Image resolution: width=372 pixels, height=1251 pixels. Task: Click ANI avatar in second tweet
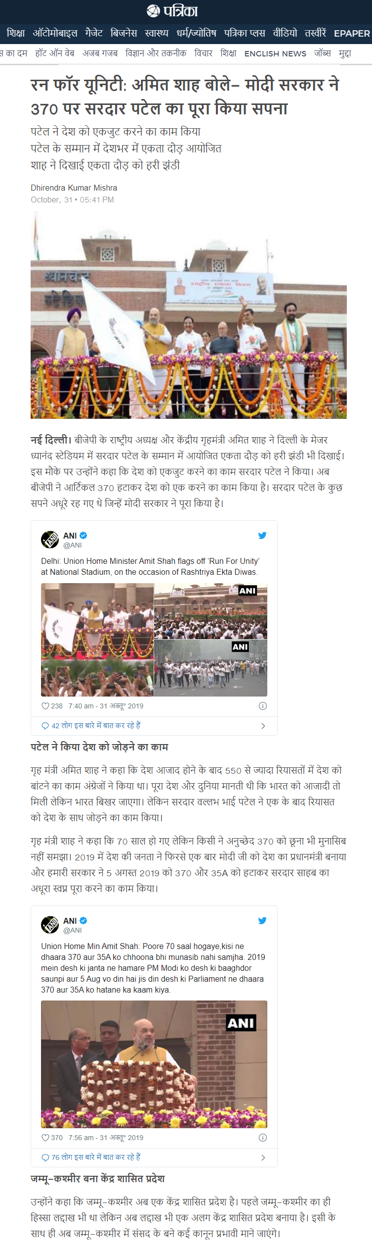[50, 925]
